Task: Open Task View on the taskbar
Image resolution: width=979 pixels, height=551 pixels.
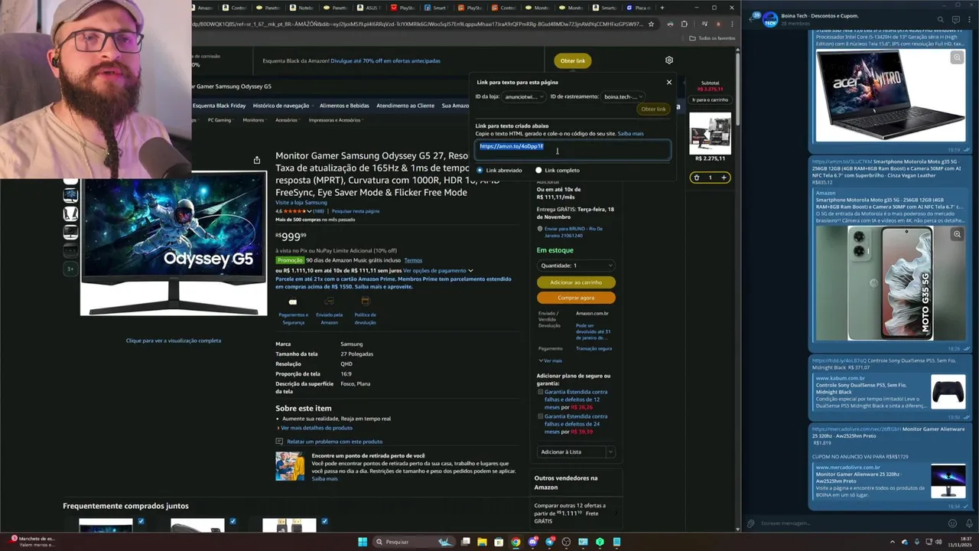Action: 465,542
